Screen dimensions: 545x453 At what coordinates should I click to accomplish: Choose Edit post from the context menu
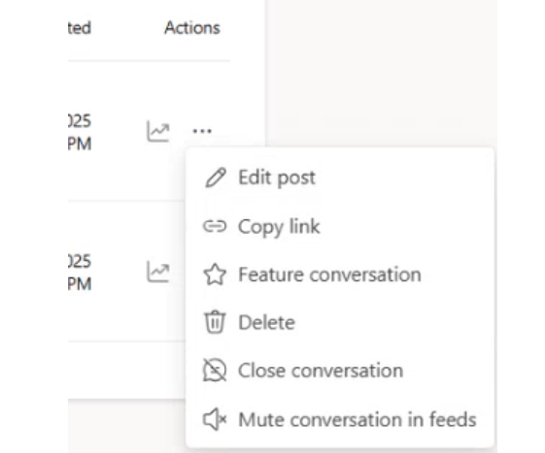point(277,178)
